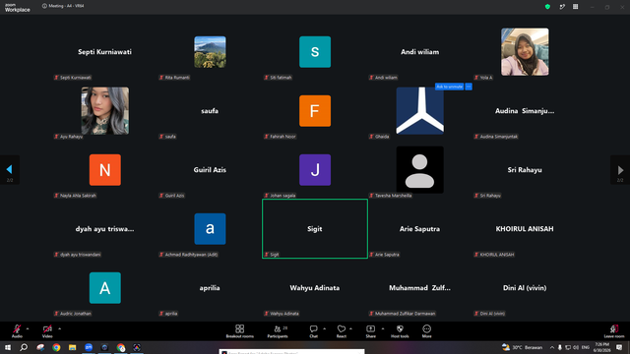The height and width of the screenshot is (354, 630).
Task: Switch to Zoom in the taskbar
Action: [x=89, y=347]
